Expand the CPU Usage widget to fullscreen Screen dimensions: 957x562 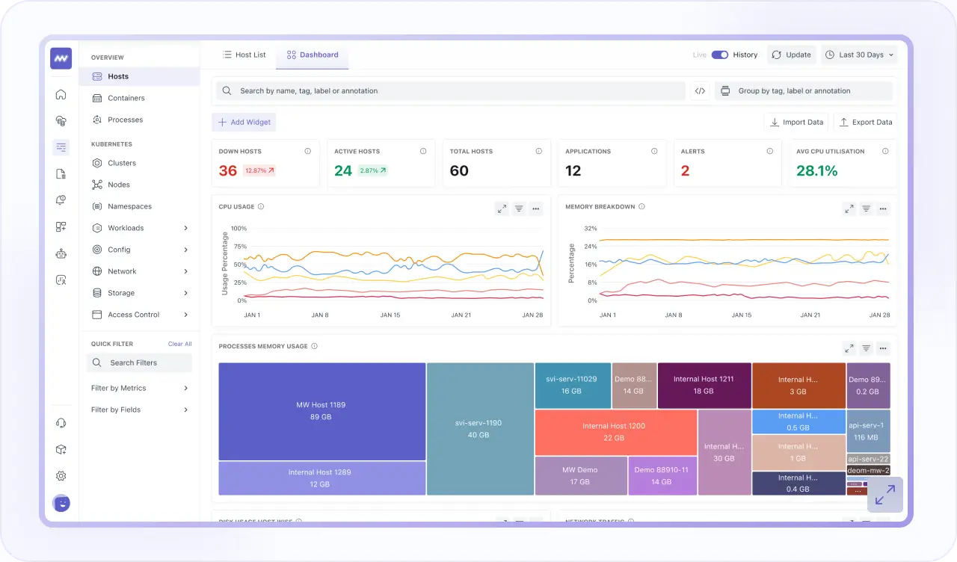coord(502,209)
